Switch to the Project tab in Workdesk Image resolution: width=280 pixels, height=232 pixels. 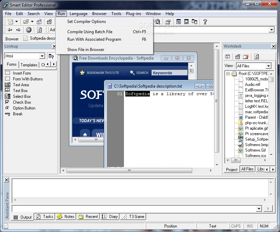pyautogui.click(x=232, y=169)
